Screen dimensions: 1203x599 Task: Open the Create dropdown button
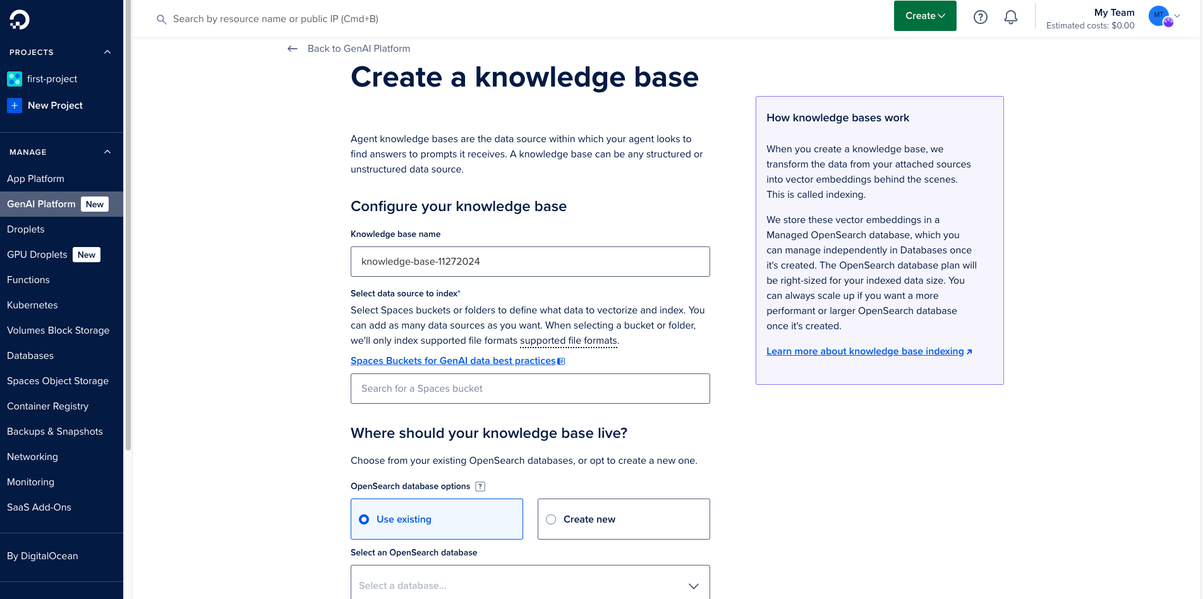click(925, 16)
